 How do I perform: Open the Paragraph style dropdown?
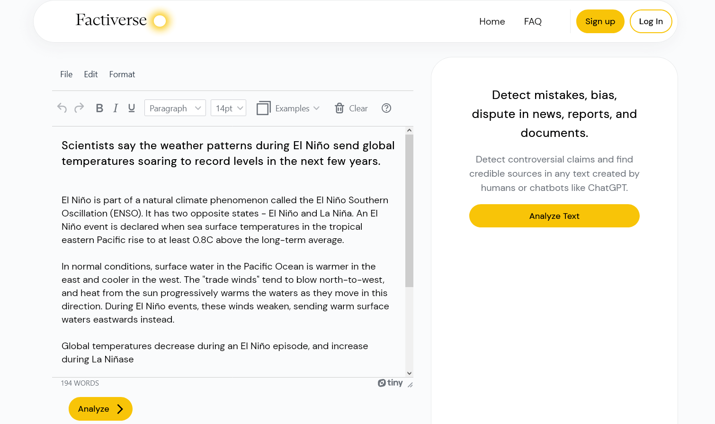[175, 108]
